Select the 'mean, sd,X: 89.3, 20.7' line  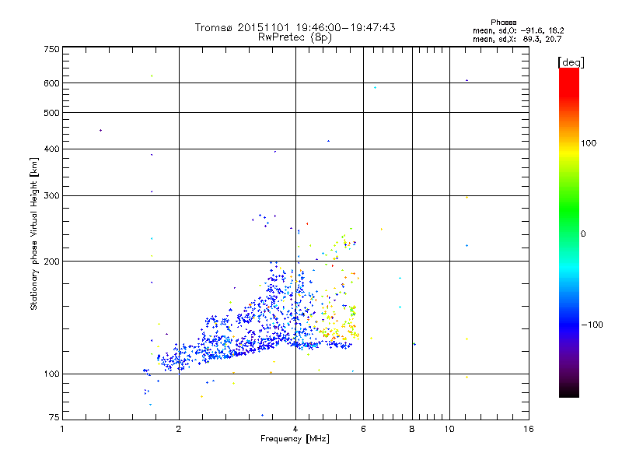coord(517,39)
